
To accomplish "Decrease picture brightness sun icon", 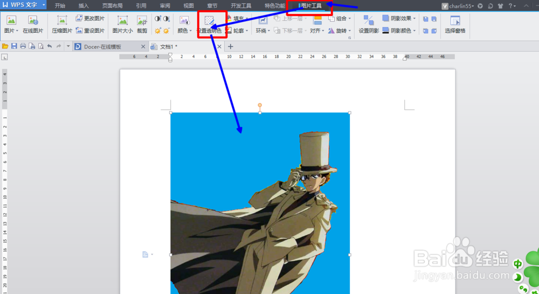I will (x=167, y=31).
